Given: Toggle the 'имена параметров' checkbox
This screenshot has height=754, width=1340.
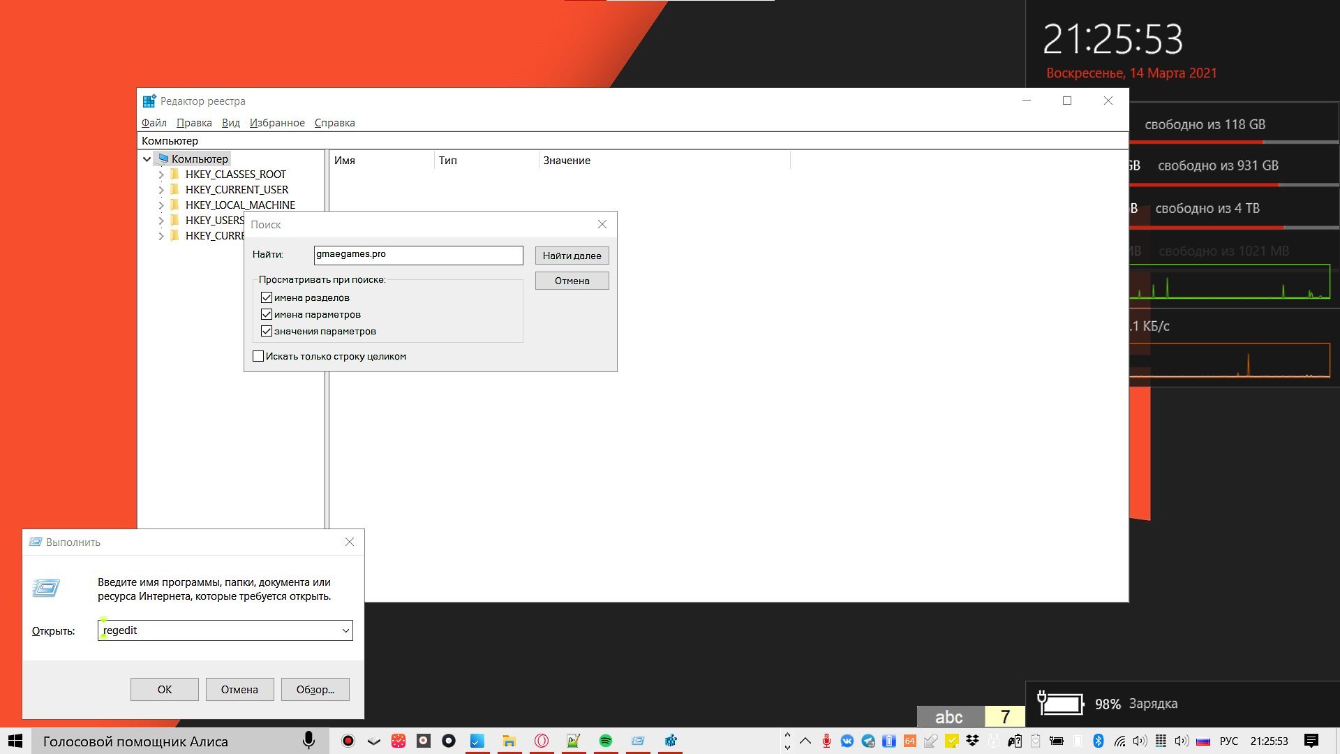Looking at the screenshot, I should point(267,314).
